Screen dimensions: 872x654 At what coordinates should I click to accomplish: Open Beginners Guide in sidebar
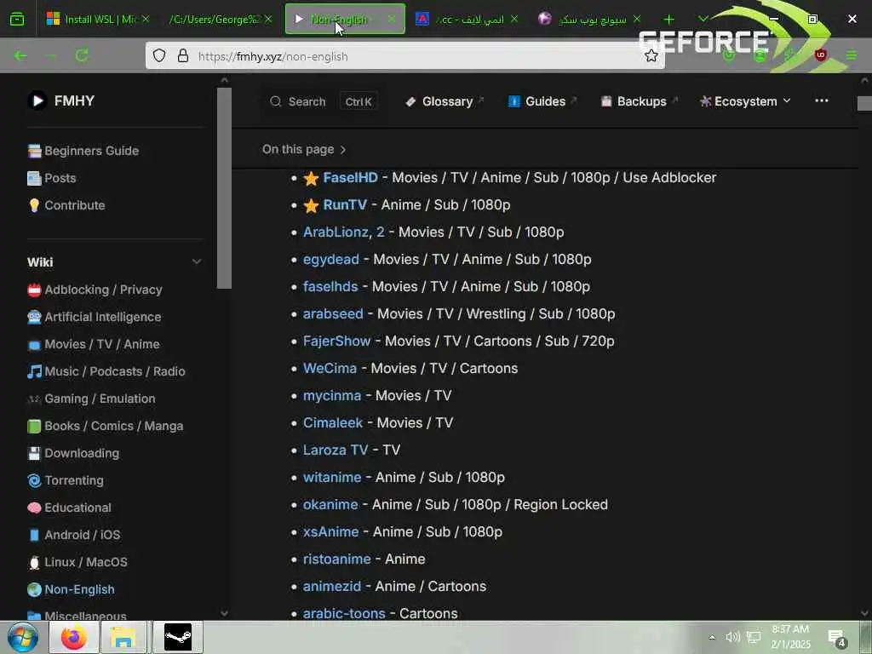pos(83,151)
